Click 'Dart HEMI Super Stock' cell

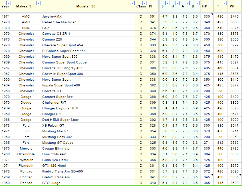tap(88, 119)
